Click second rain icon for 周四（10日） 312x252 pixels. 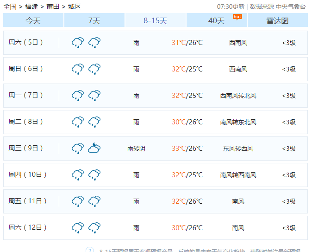click(94, 175)
